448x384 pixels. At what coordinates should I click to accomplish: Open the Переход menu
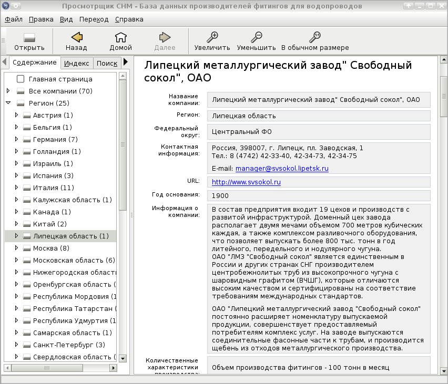(94, 19)
